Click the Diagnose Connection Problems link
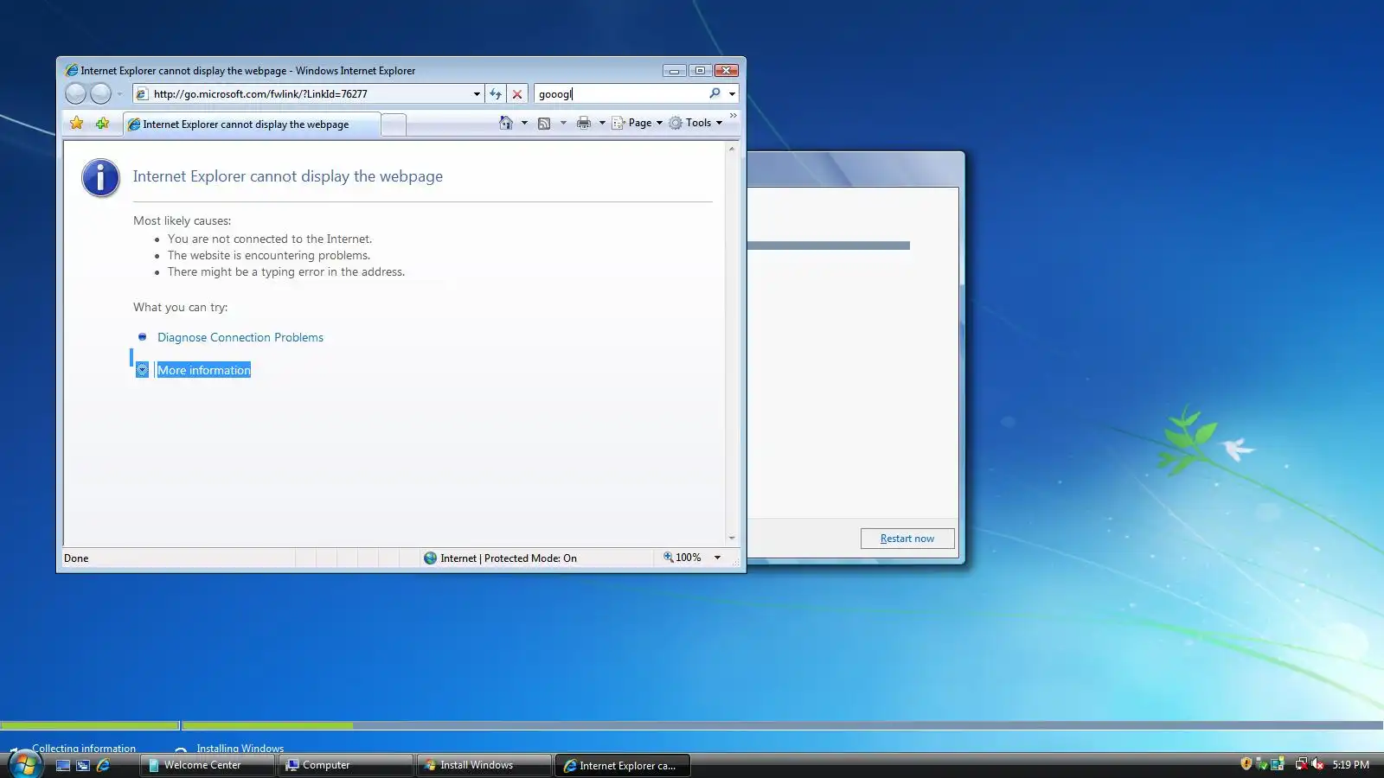Screen dimensions: 1384x778 pos(240,337)
